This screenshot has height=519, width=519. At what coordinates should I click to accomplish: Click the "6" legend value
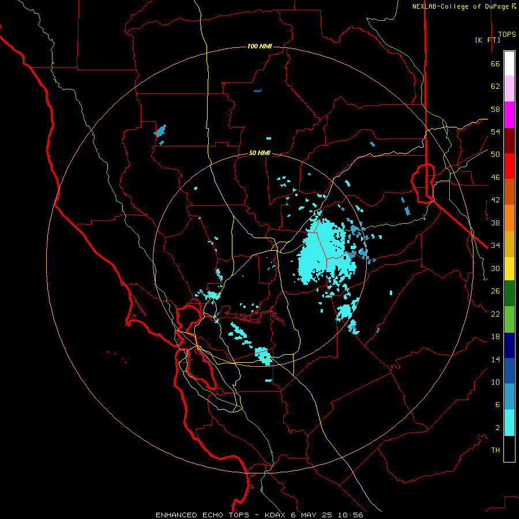click(498, 405)
